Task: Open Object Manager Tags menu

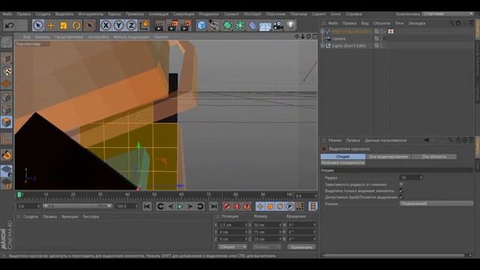Action: (399, 23)
